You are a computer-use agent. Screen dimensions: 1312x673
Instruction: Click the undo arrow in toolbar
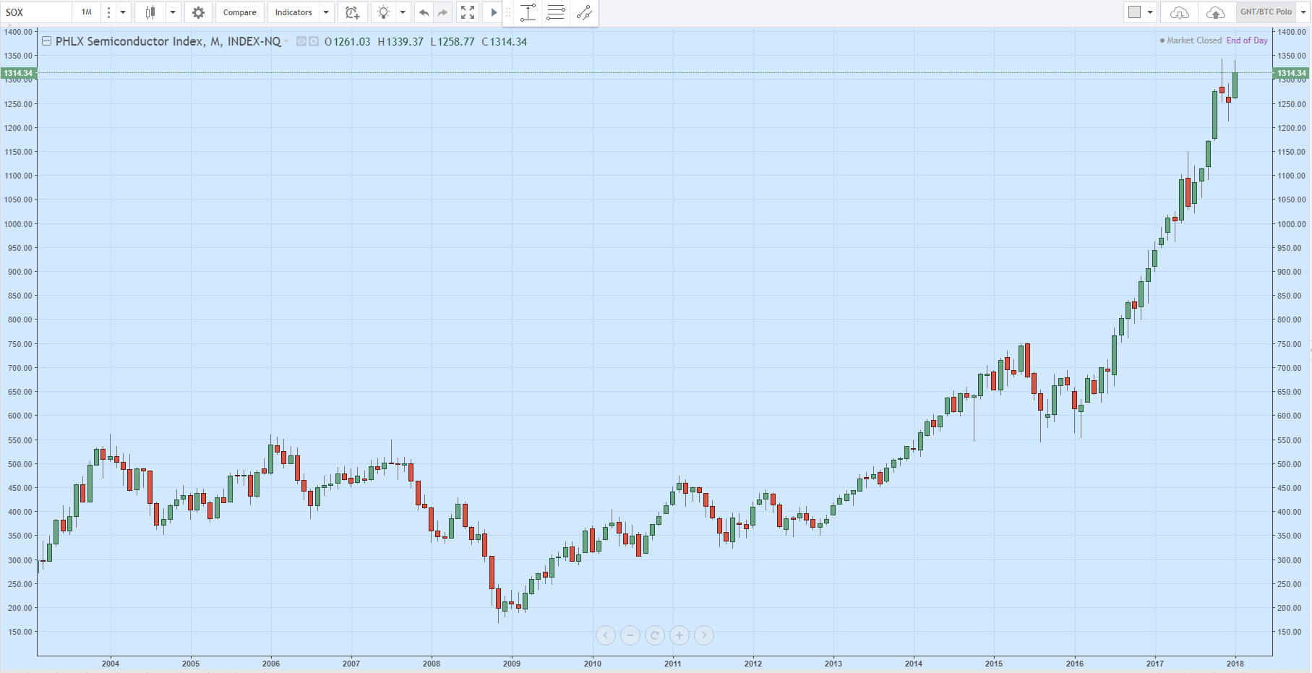(x=424, y=12)
